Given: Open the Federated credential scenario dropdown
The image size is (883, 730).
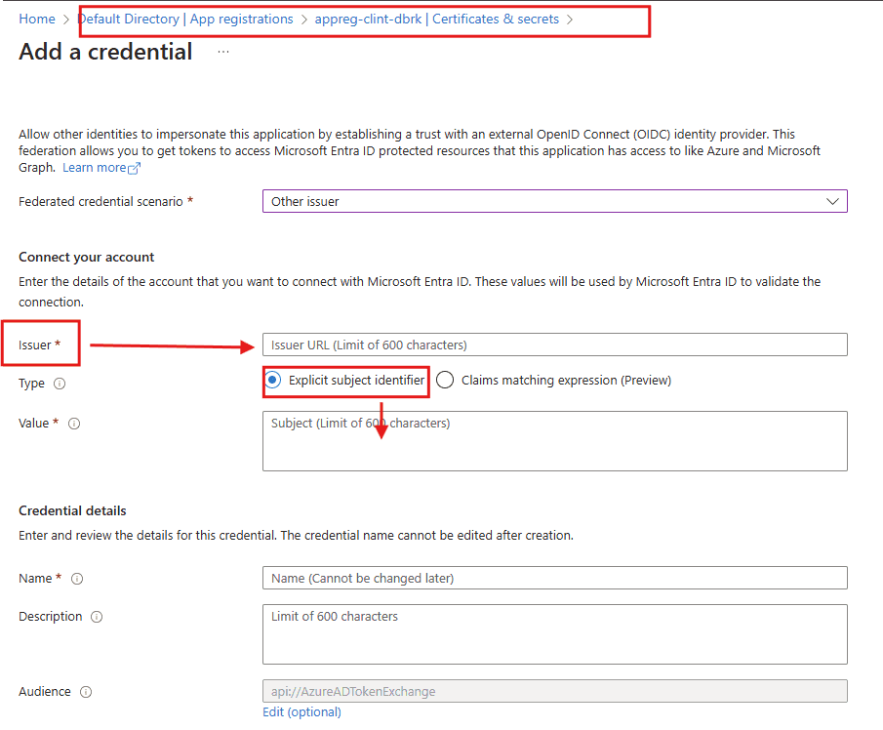Looking at the screenshot, I should pos(554,201).
